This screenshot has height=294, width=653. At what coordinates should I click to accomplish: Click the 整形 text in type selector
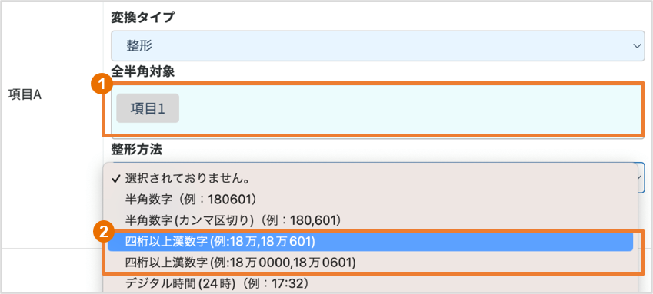click(139, 46)
